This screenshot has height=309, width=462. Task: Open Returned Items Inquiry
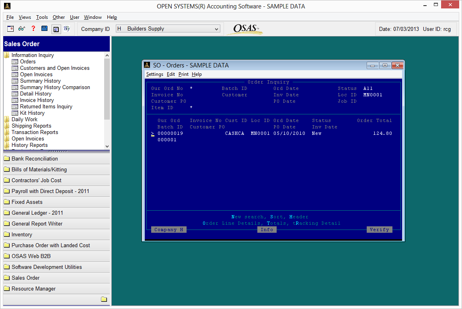(x=46, y=107)
